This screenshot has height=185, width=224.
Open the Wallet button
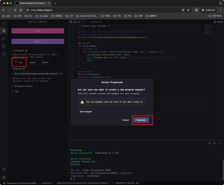tap(218, 22)
